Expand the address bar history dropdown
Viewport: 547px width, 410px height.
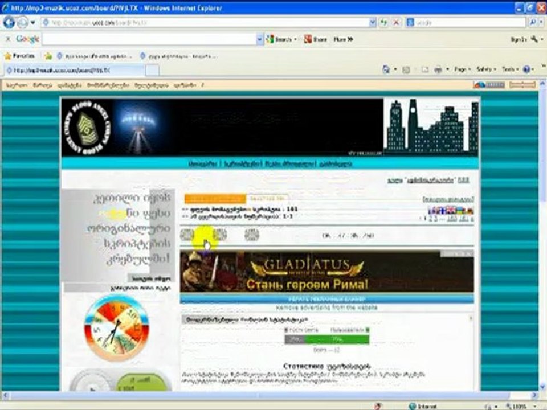point(373,23)
